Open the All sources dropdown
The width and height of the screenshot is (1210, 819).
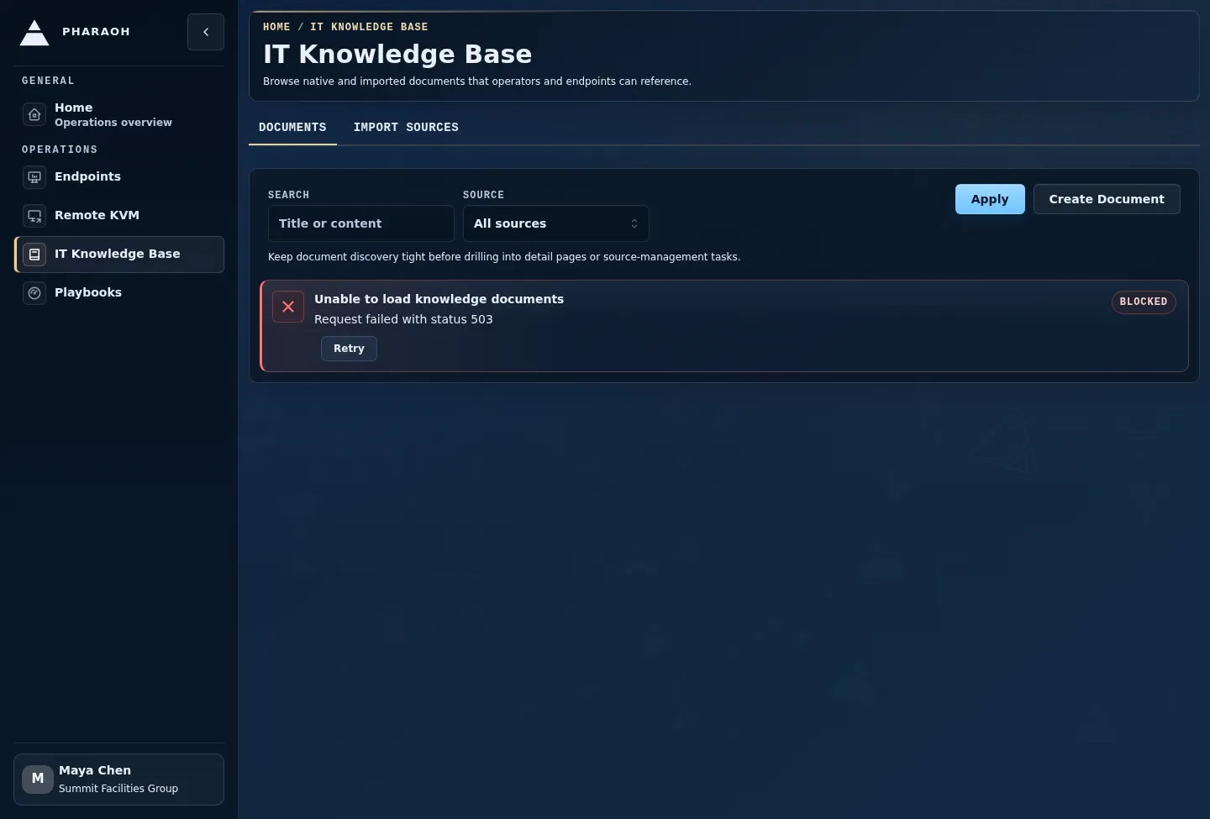[x=556, y=223]
